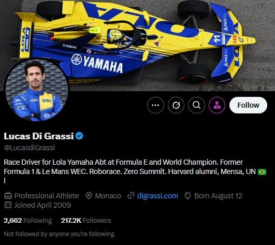Image resolution: width=275 pixels, height=245 pixels.
Task: Click the chain link icon beside digrassi.com
Action: click(x=131, y=196)
